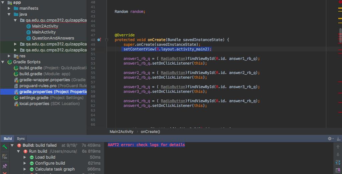Toggle soft-wrap icon in the Build output

pos(338,162)
